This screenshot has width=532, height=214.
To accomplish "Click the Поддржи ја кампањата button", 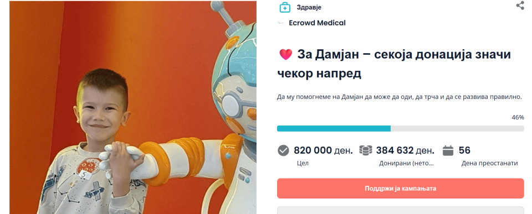I will [400, 188].
